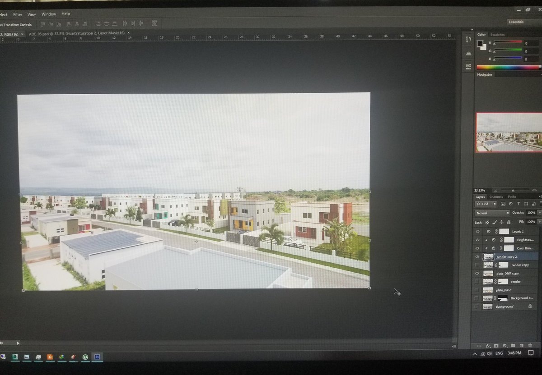
Task: Filter layers by adjustment layers icon
Action: click(510, 204)
